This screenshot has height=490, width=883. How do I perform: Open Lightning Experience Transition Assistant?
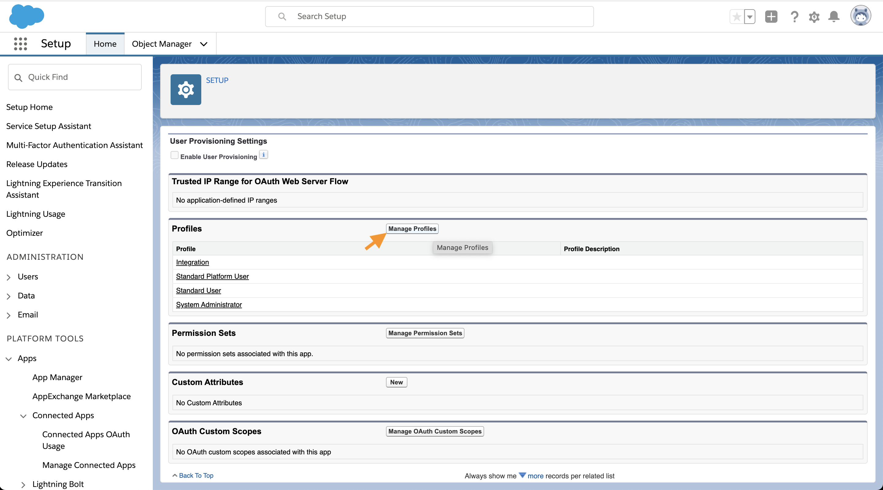(x=64, y=189)
